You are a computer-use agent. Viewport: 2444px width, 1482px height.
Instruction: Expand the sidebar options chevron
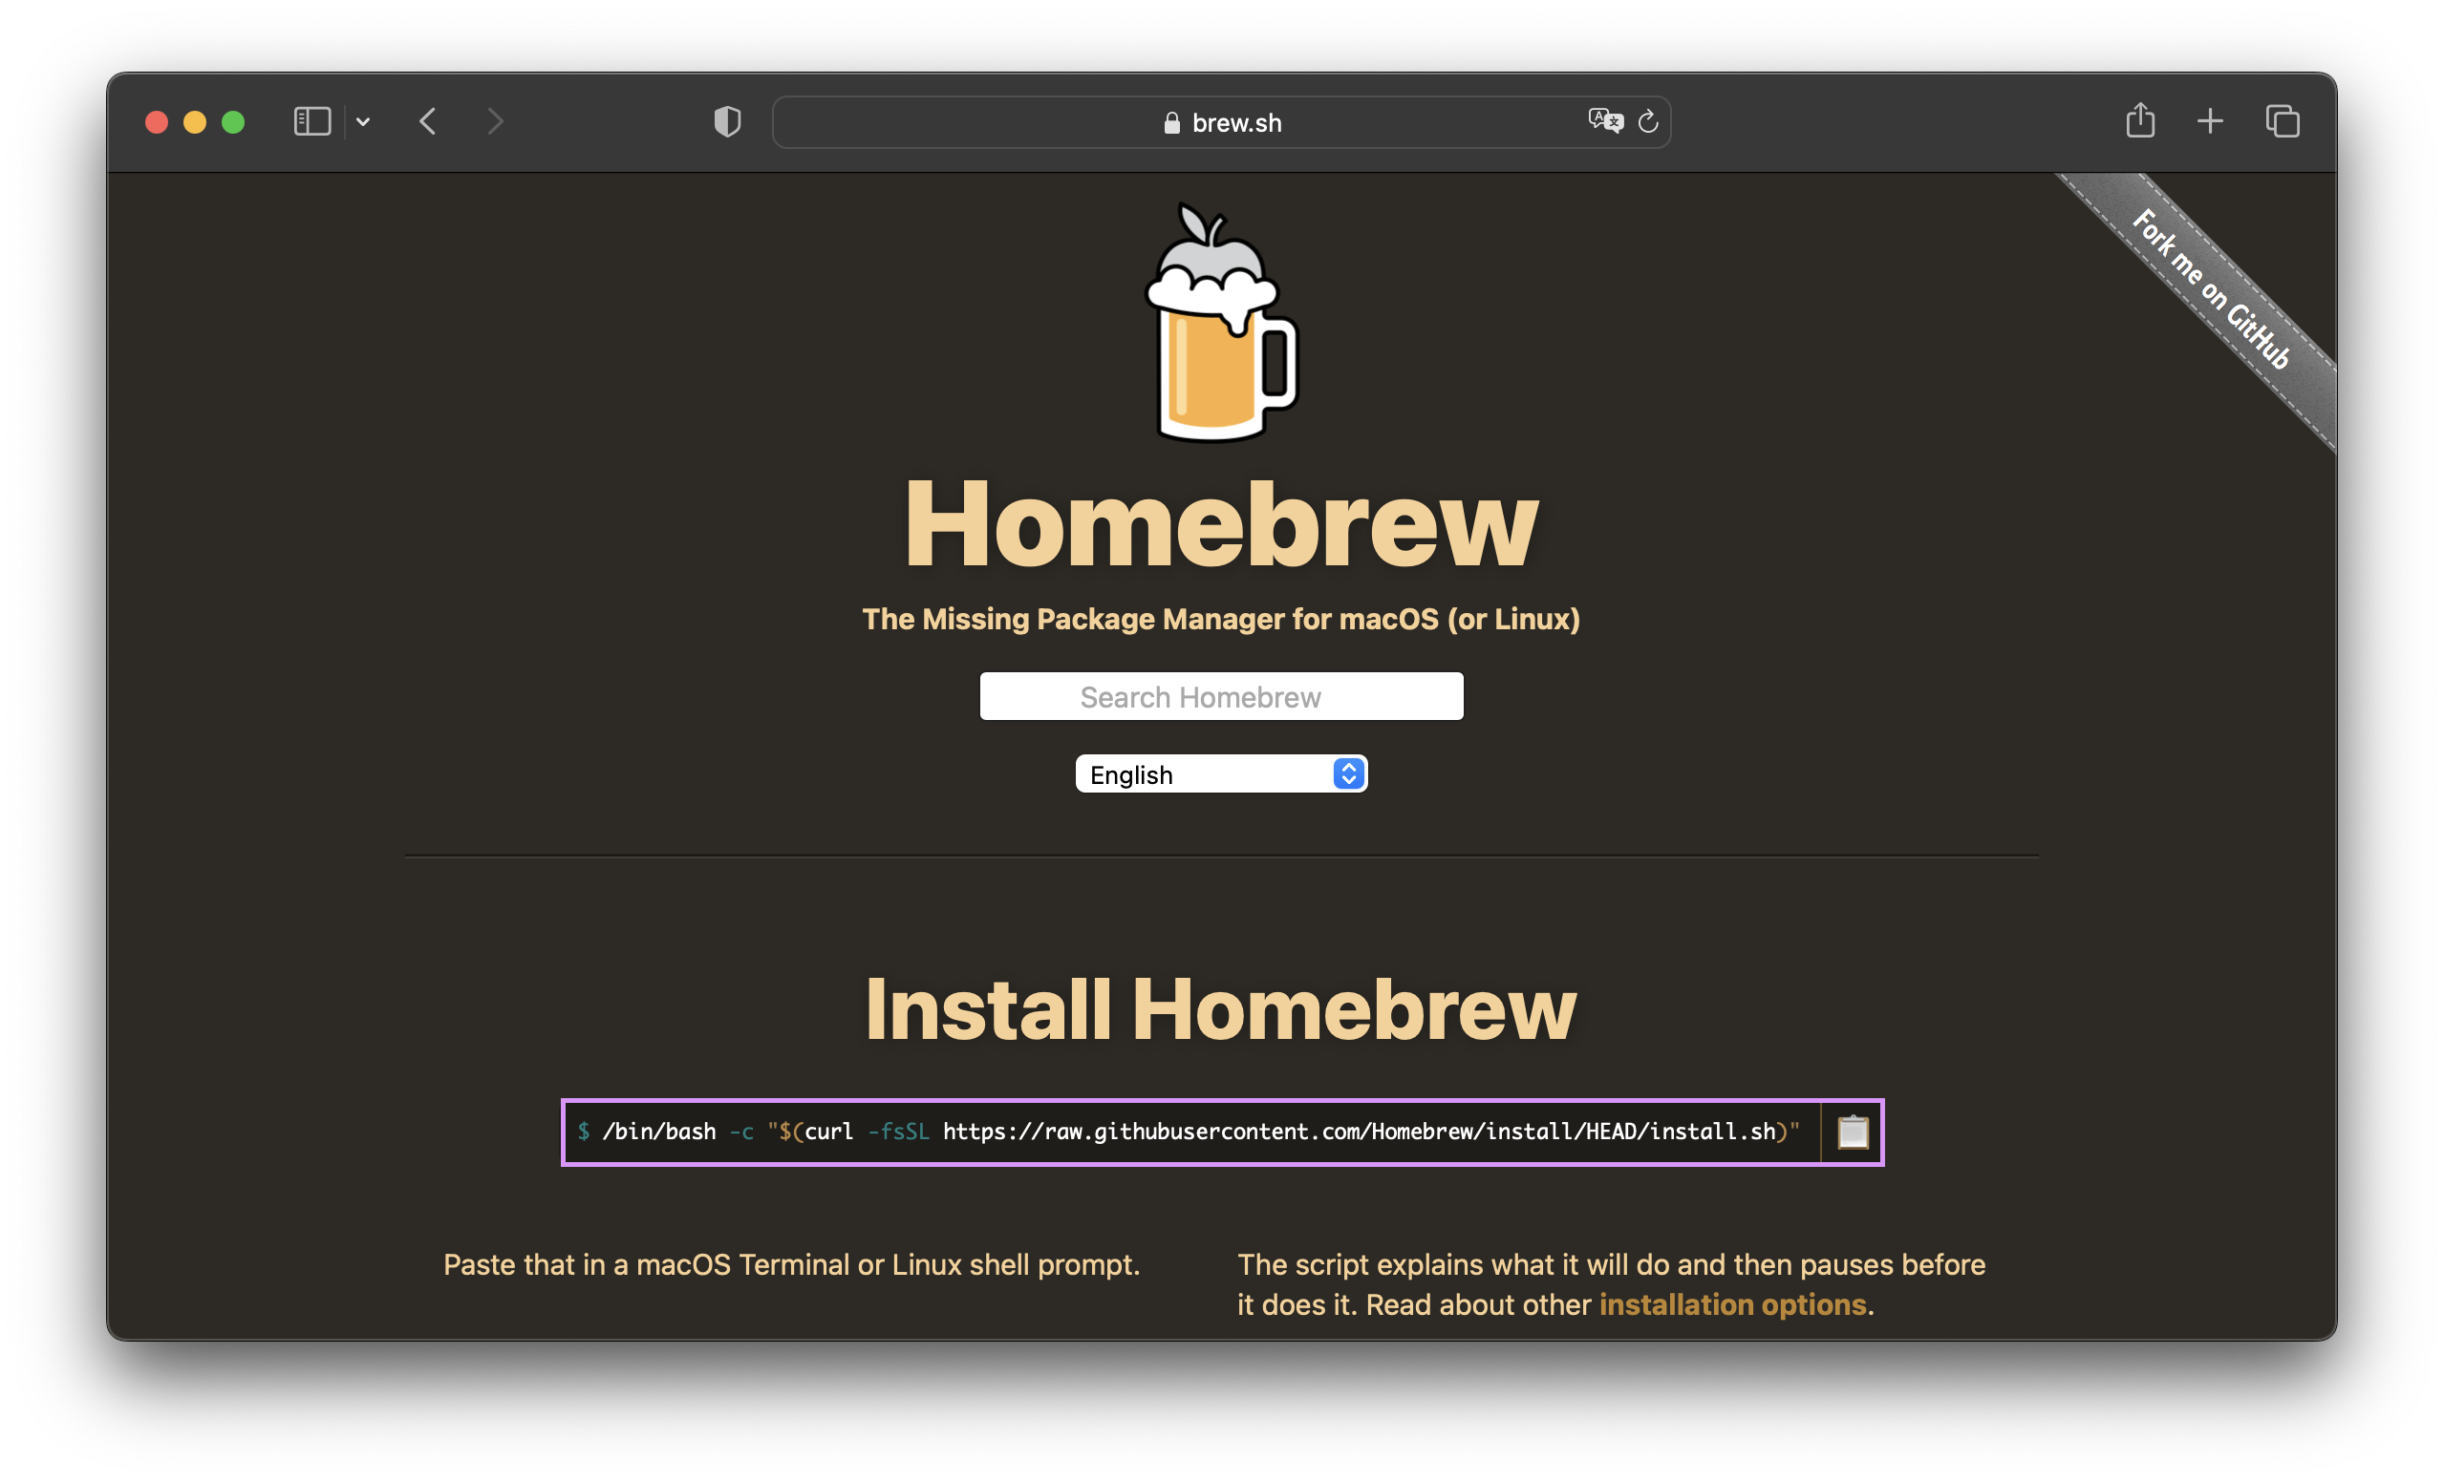point(363,122)
